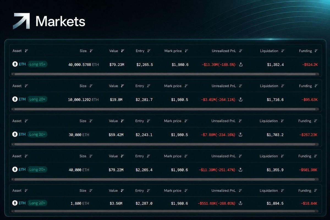Click the Long 15× badge
This screenshot has height=220, width=330.
[38, 64]
